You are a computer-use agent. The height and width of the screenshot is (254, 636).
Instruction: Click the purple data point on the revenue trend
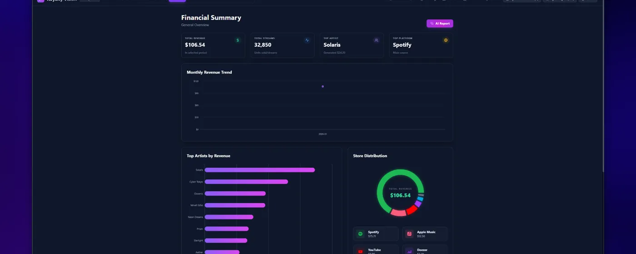tap(323, 86)
